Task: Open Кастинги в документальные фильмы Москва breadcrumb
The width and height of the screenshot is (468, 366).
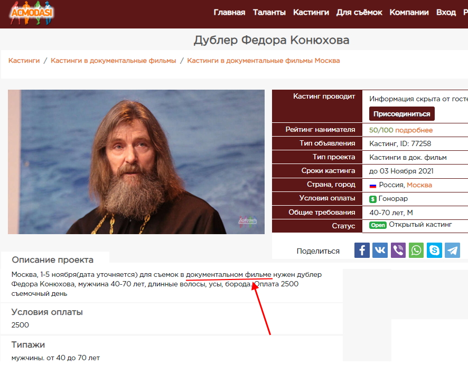Action: [264, 61]
